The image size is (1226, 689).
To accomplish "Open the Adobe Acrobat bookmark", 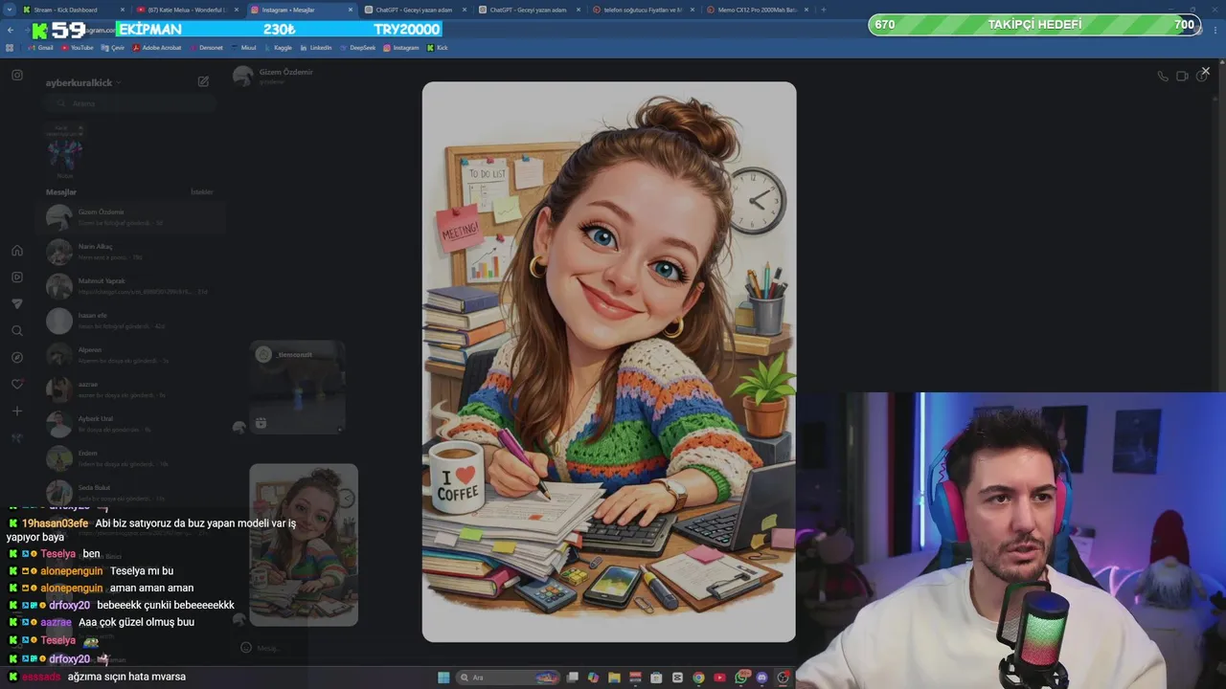I will coord(157,48).
